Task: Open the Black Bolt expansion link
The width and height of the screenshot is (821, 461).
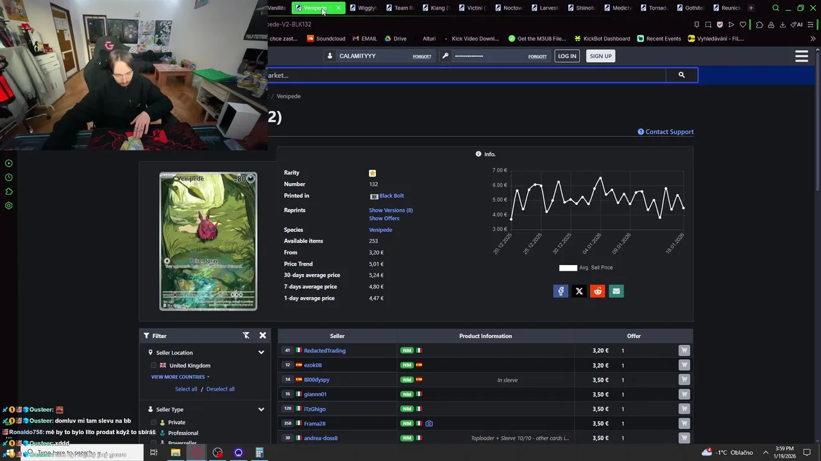Action: (391, 196)
